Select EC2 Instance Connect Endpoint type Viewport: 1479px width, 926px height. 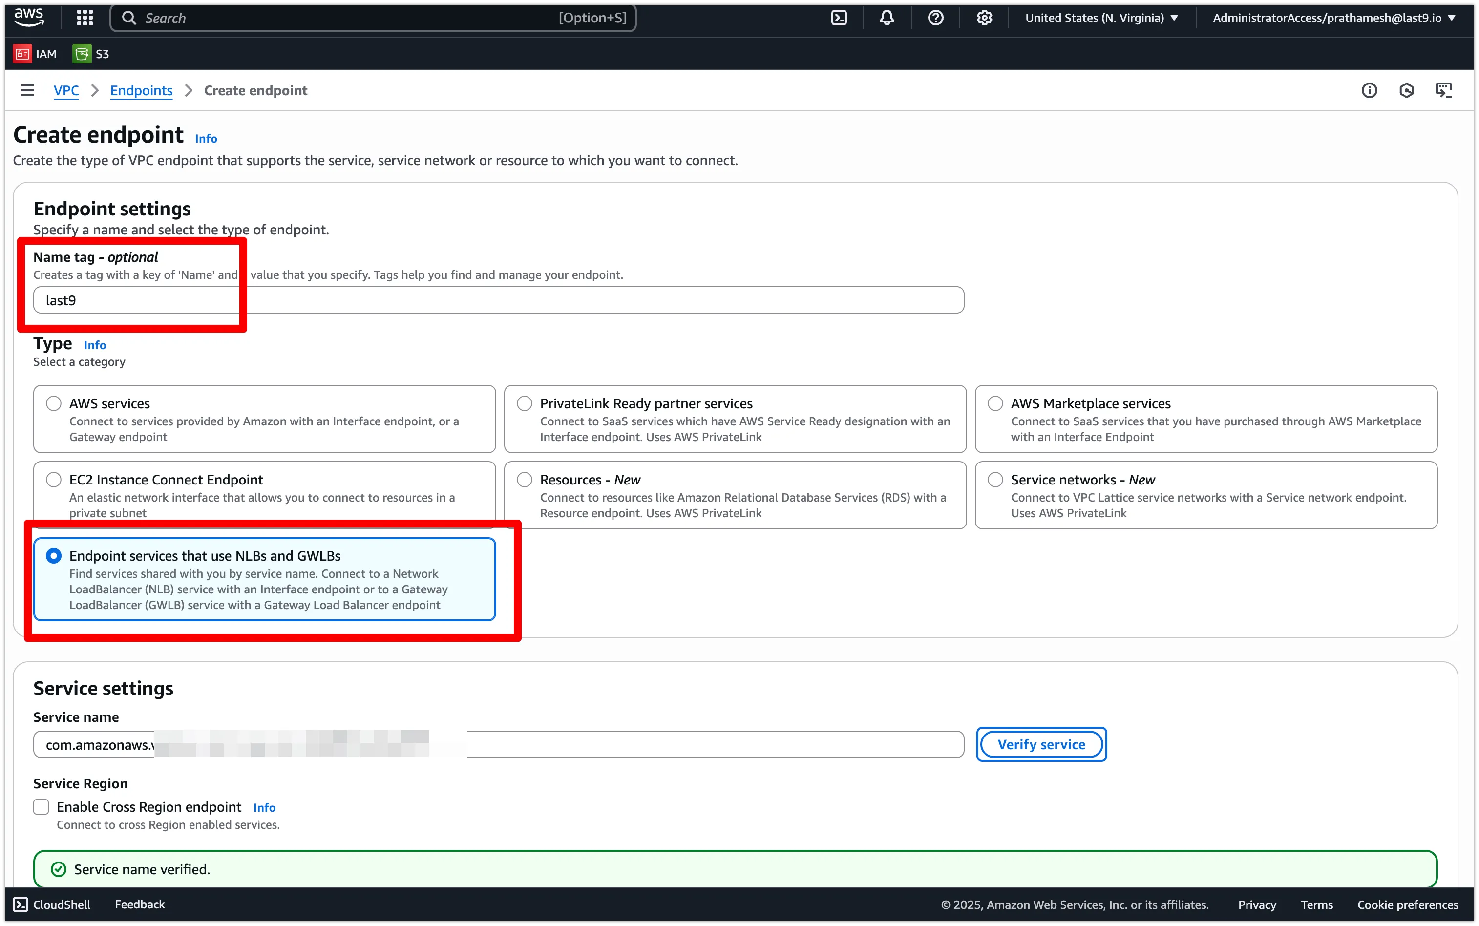click(54, 480)
